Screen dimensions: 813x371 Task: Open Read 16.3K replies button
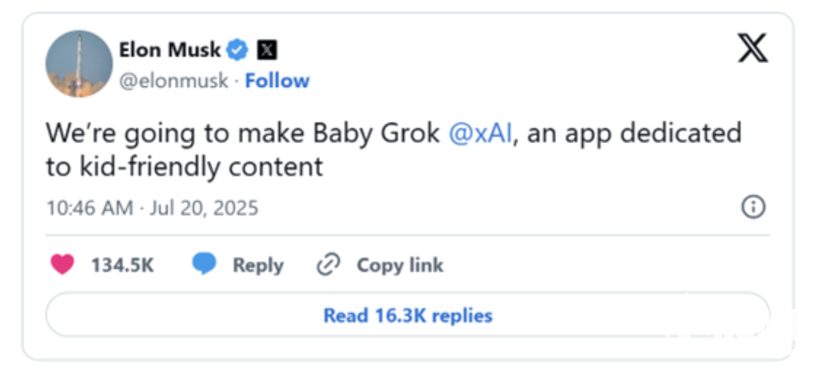click(408, 315)
